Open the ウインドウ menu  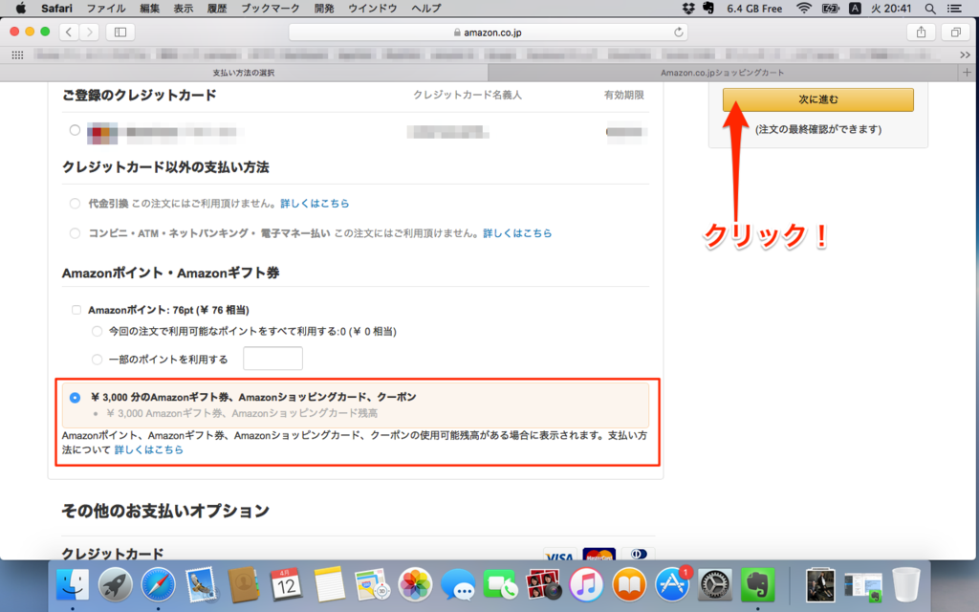coord(373,8)
